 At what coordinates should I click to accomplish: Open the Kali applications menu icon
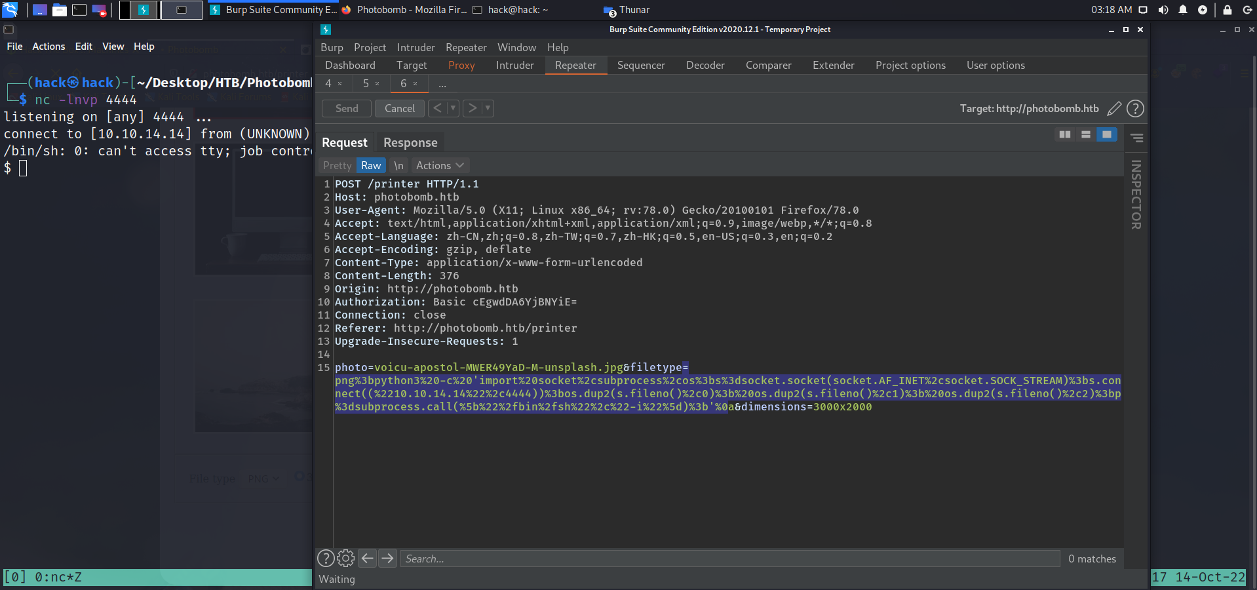[10, 10]
